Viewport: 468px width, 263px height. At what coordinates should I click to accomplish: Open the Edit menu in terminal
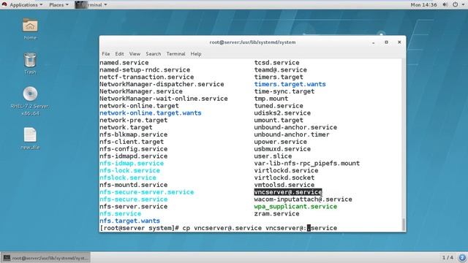point(119,53)
